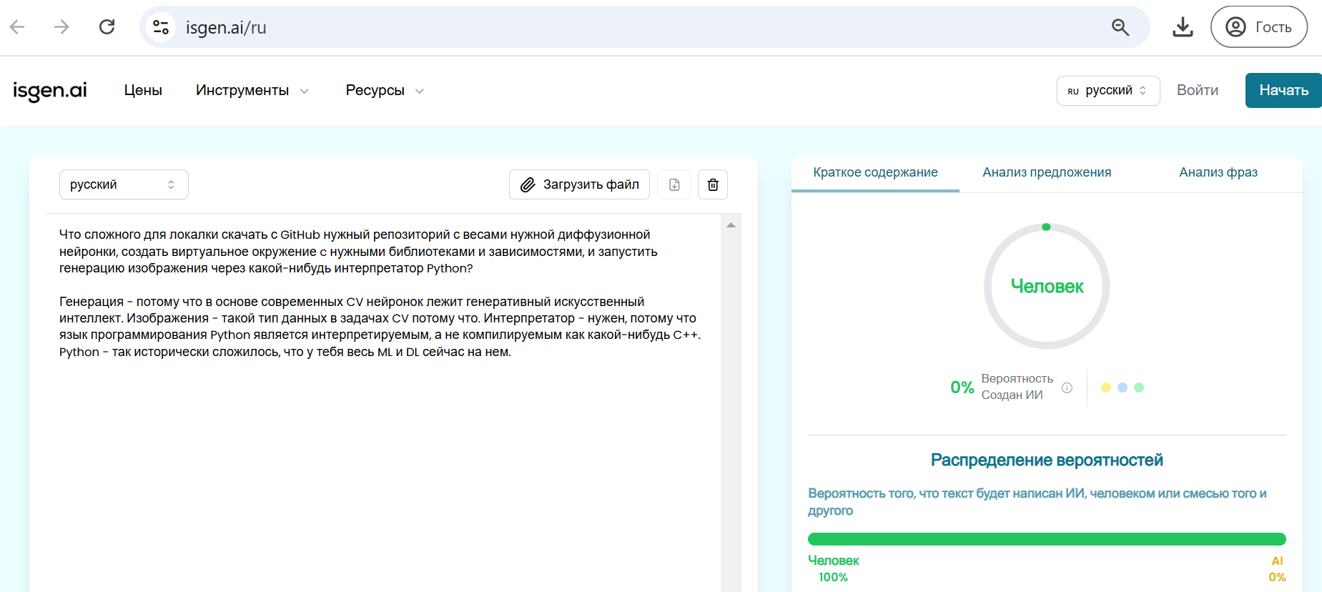Click the blue legend dot
Screen dimensions: 1322x592
1123,388
